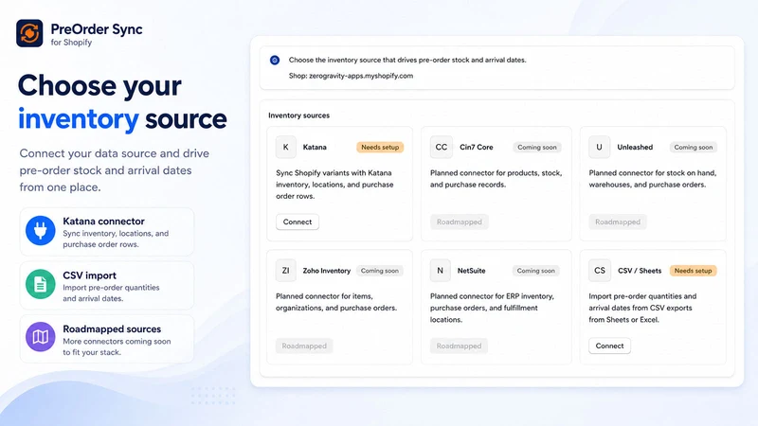Click the Katana connector feature title
The image size is (758, 426).
click(x=103, y=222)
